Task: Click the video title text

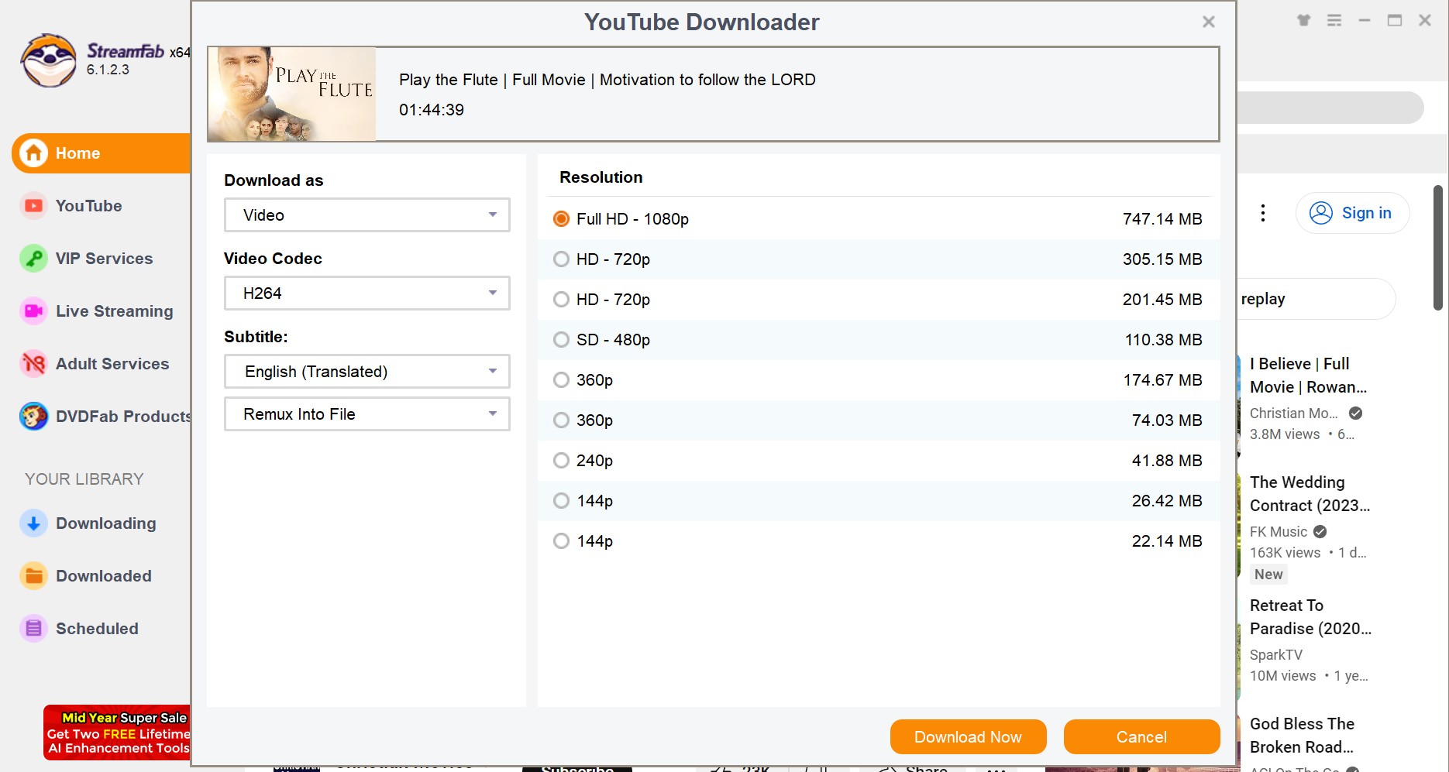Action: tap(607, 80)
